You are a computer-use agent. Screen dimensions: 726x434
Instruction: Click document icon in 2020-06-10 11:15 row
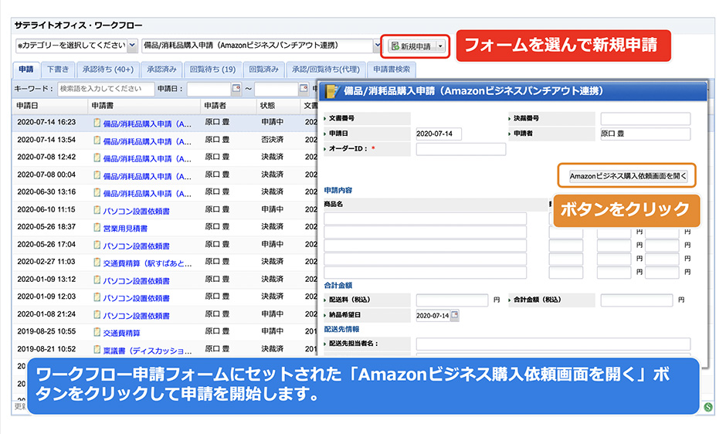tap(97, 210)
